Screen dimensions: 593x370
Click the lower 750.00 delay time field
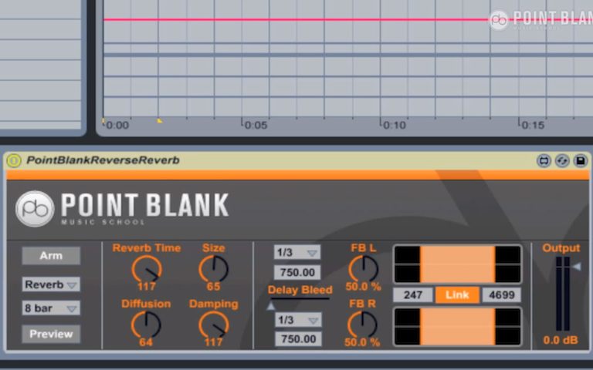pos(298,338)
